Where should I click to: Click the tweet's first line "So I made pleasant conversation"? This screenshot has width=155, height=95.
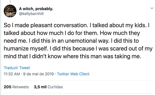pyautogui.click(x=46, y=25)
